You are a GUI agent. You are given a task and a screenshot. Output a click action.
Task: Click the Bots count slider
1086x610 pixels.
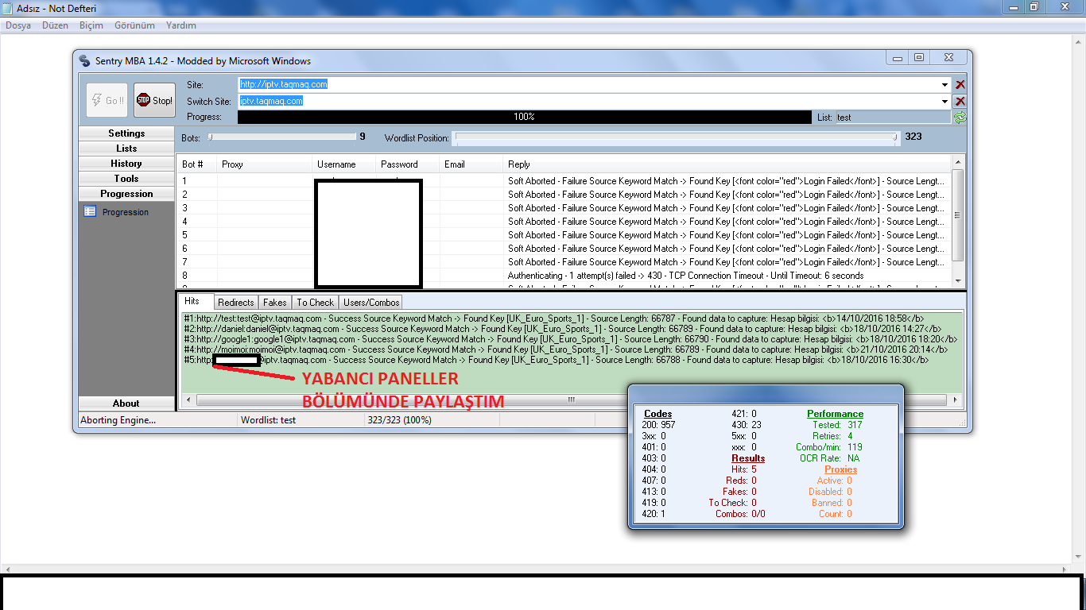[281, 137]
